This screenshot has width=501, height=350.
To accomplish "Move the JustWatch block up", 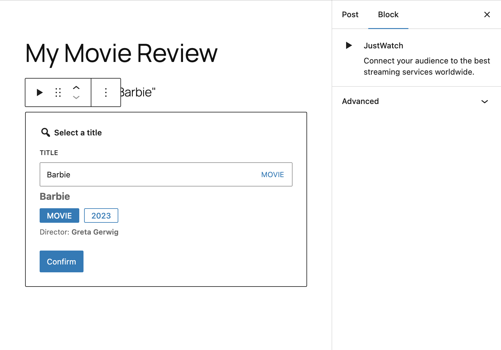I will pyautogui.click(x=76, y=88).
